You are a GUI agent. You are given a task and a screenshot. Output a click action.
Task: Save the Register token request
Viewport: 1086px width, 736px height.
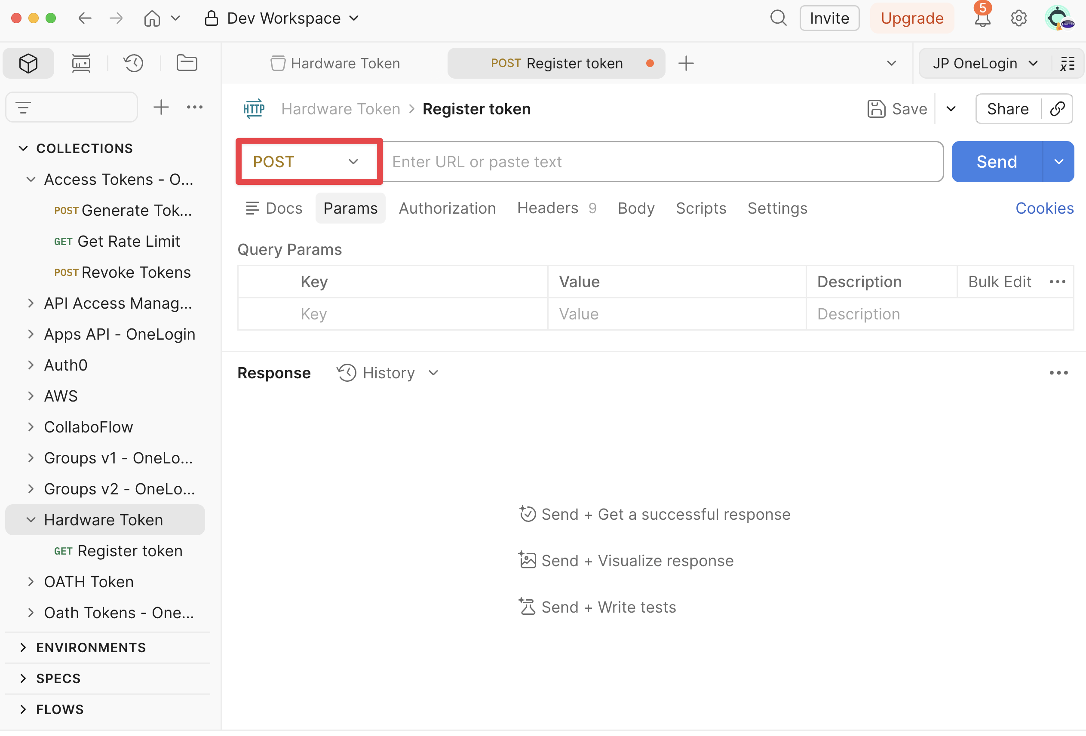click(898, 109)
